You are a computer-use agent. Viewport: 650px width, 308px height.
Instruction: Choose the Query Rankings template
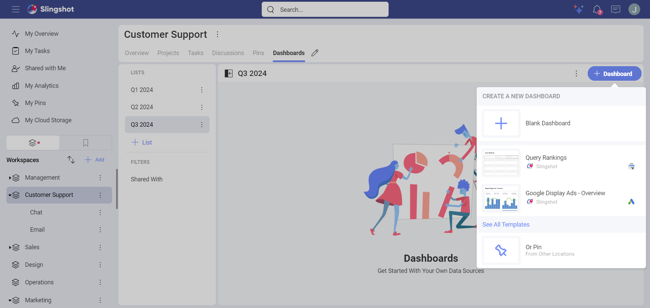click(561, 163)
